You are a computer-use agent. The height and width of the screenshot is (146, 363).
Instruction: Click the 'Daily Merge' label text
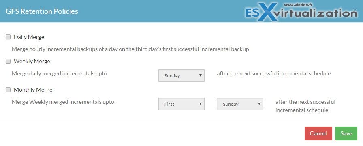29,37
